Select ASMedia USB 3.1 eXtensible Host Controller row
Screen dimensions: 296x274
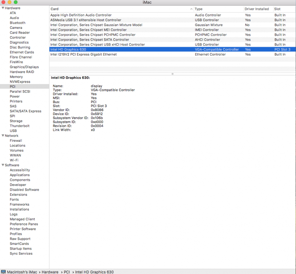click(x=172, y=20)
